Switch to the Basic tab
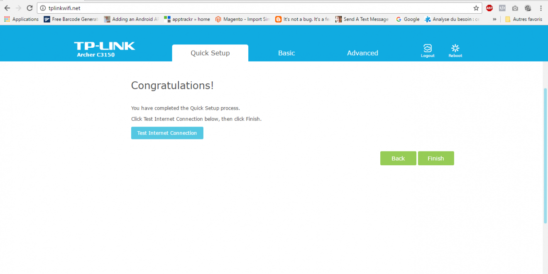The height and width of the screenshot is (274, 548). [x=286, y=53]
